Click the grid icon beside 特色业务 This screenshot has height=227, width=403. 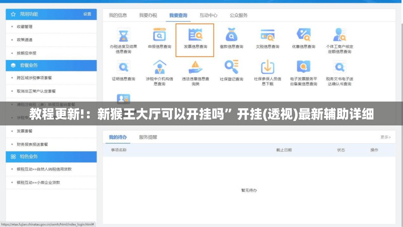click(13, 156)
